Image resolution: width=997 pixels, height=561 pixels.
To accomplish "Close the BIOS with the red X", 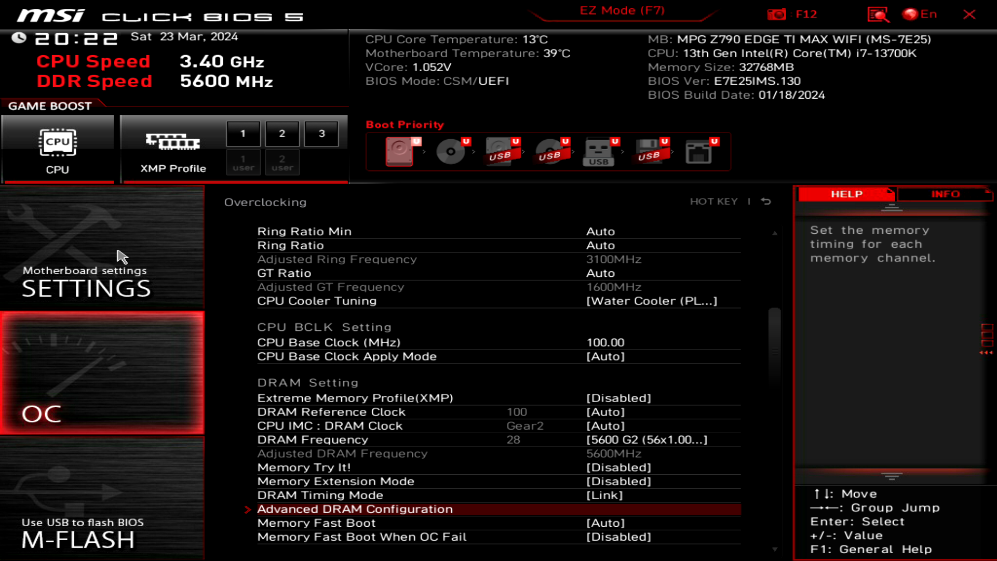I will (969, 14).
